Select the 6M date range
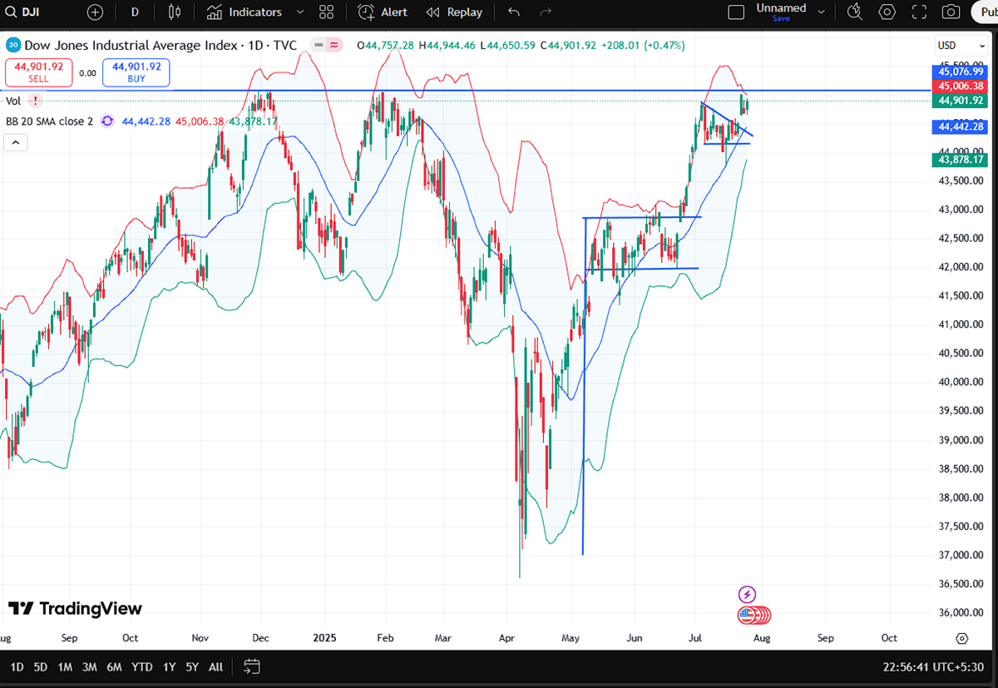 [115, 667]
